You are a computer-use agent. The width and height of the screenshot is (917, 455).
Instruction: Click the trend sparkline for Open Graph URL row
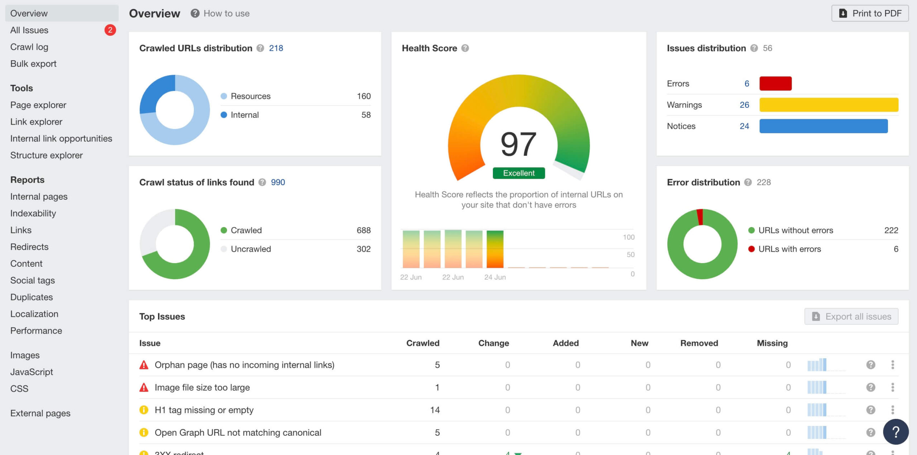(826, 432)
